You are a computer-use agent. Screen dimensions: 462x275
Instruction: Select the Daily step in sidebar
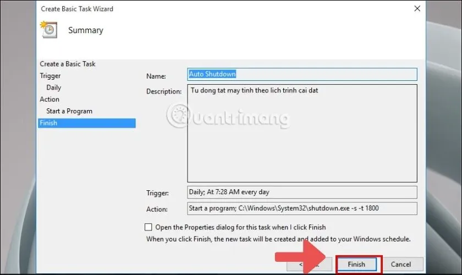click(54, 87)
